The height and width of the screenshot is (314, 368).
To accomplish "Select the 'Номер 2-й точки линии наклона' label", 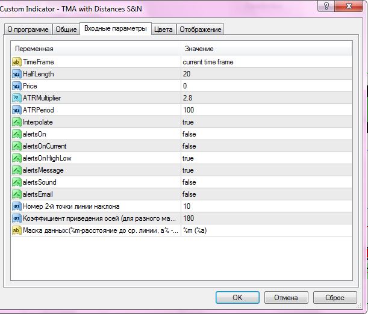I will point(71,206).
